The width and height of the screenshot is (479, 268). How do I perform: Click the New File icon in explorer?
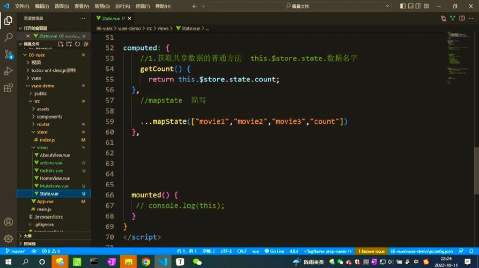(x=61, y=44)
